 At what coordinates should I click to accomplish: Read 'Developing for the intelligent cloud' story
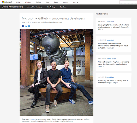[x=114, y=27]
